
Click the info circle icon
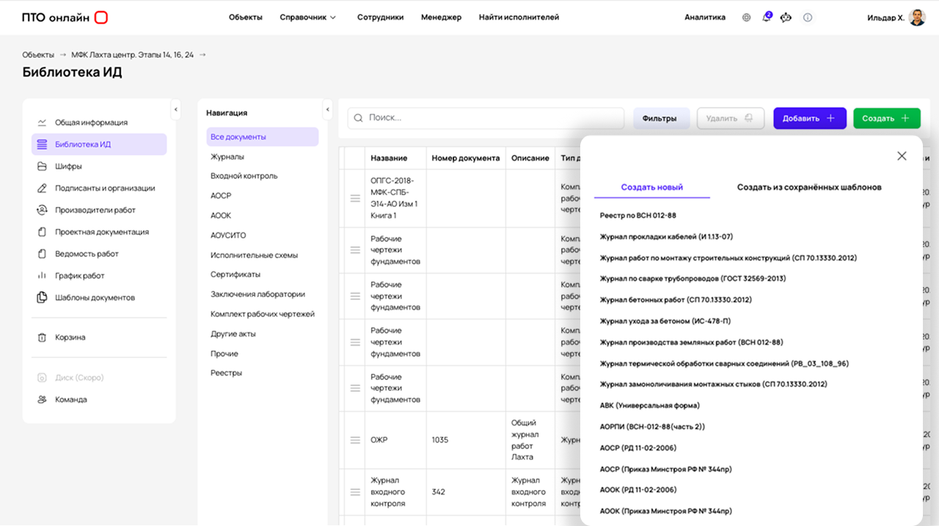click(808, 18)
